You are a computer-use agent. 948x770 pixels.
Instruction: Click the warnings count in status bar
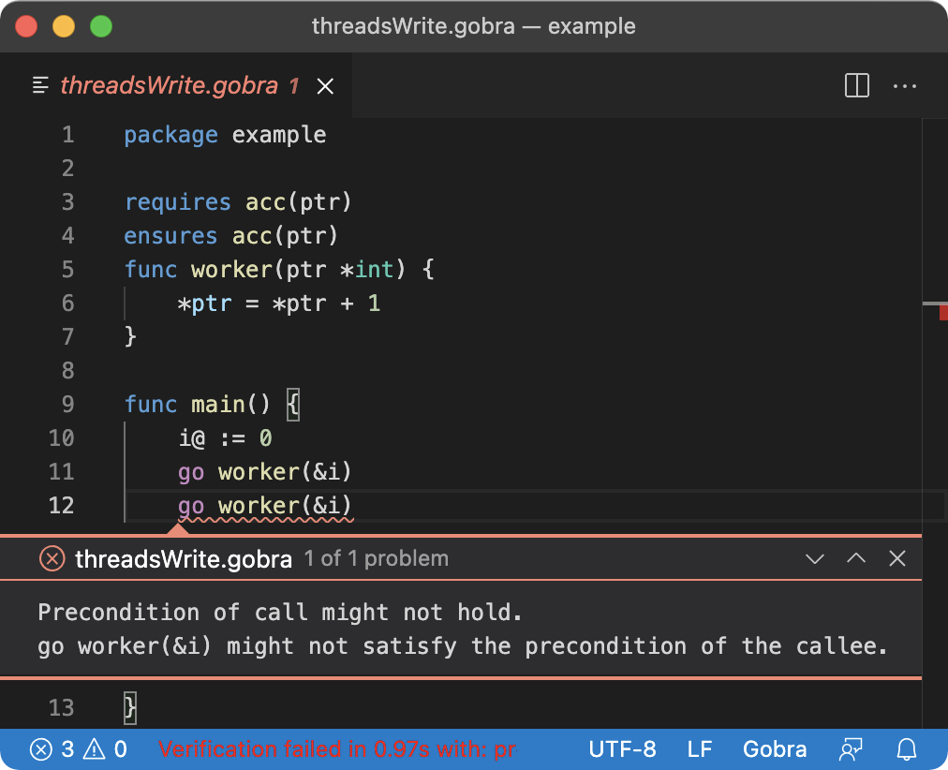click(x=107, y=749)
